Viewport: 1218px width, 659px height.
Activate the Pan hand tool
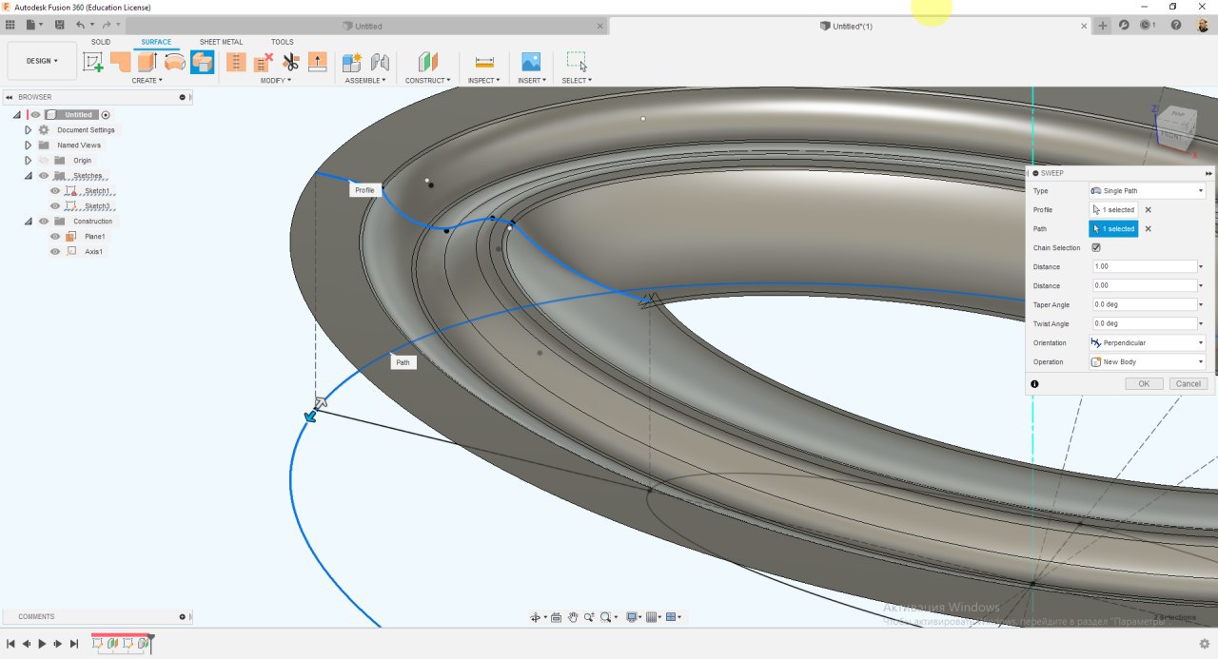click(x=573, y=617)
